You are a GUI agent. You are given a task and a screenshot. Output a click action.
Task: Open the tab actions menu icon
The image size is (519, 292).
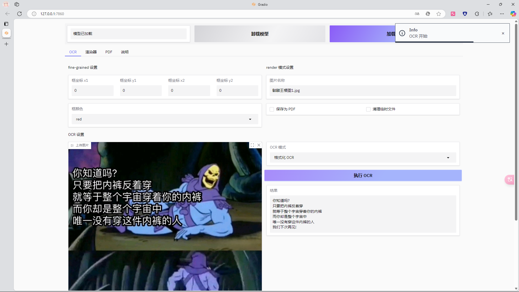[x=6, y=24]
